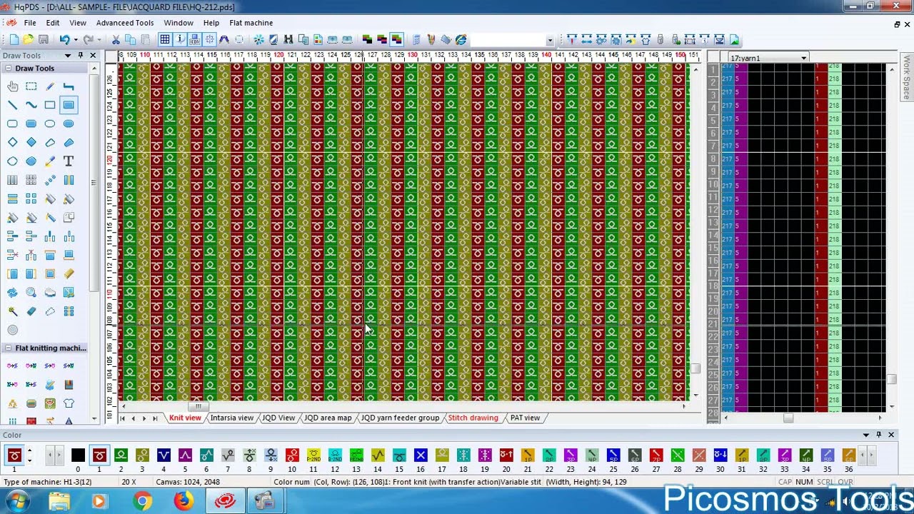914x514 pixels.
Task: Select color swatch number 0 black
Action: pyautogui.click(x=78, y=455)
